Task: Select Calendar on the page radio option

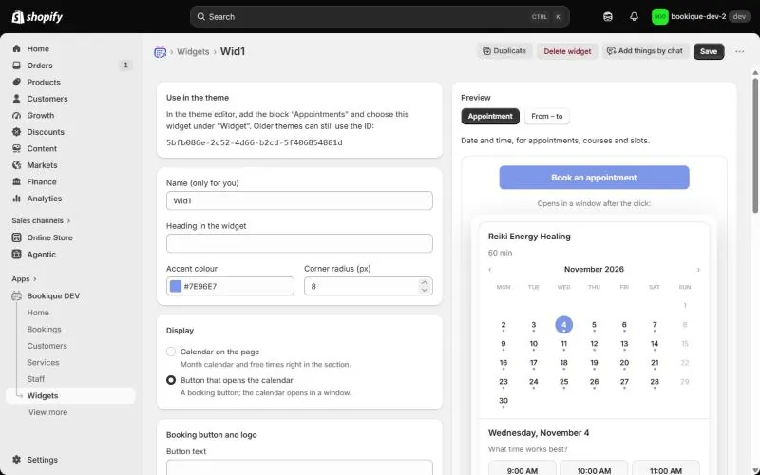Action: (171, 351)
